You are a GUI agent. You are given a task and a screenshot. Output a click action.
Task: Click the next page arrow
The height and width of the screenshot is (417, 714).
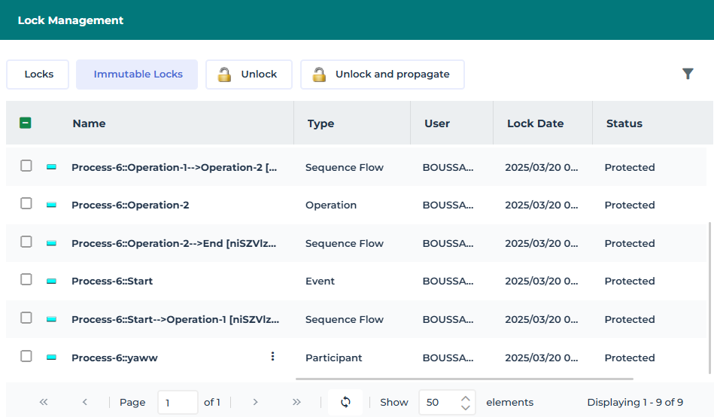point(256,402)
